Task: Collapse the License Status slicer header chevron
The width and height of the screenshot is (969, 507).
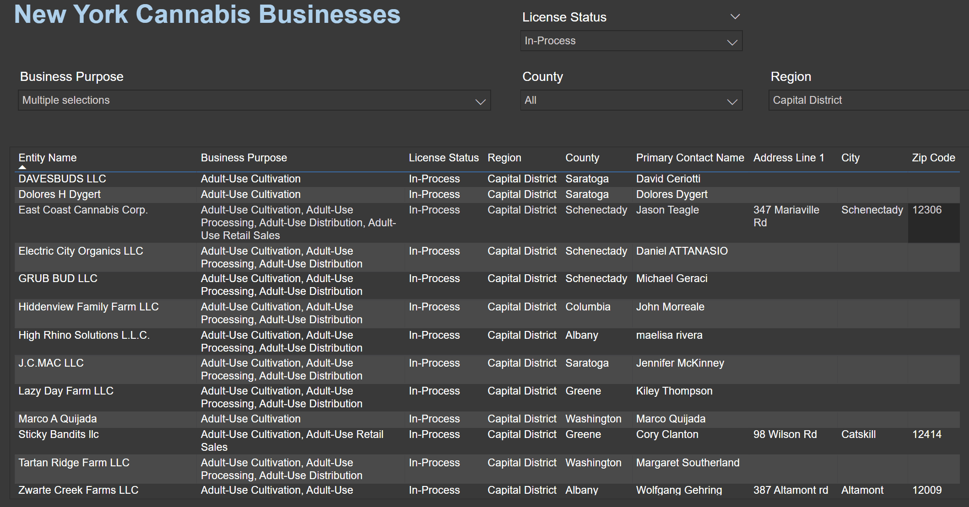Action: tap(735, 17)
